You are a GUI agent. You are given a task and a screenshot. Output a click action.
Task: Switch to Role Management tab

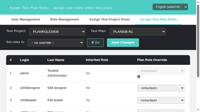tap(65, 19)
